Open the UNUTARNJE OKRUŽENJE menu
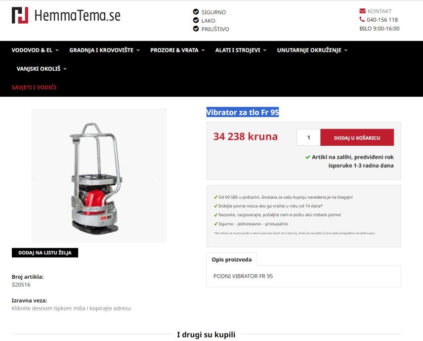The width and height of the screenshot is (423, 341). [312, 50]
